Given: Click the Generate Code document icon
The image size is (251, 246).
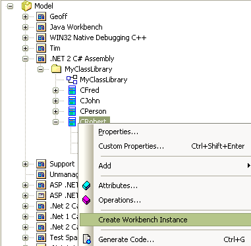Looking at the screenshot, I should 87,239.
